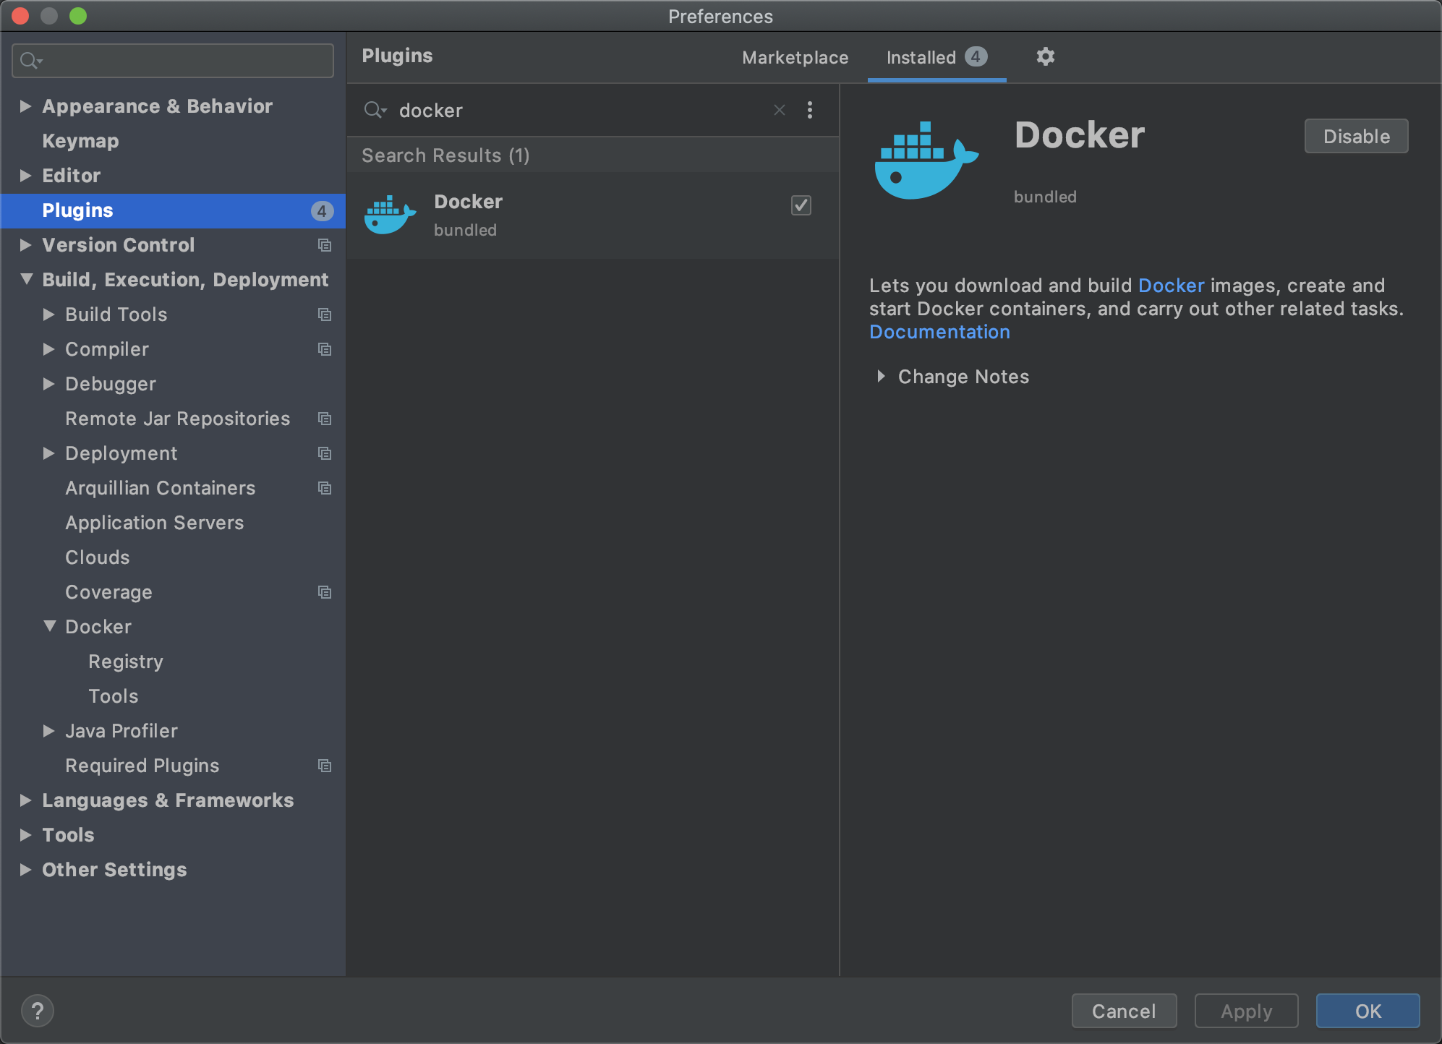1442x1044 pixels.
Task: Click the settings search magnifier icon
Action: (x=30, y=61)
